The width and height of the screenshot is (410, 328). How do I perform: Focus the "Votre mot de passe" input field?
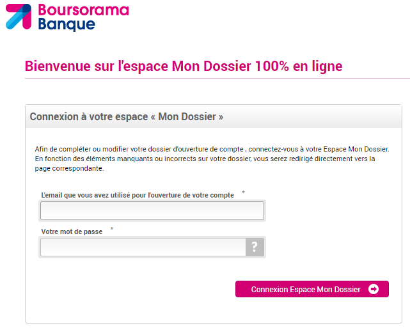(x=143, y=247)
